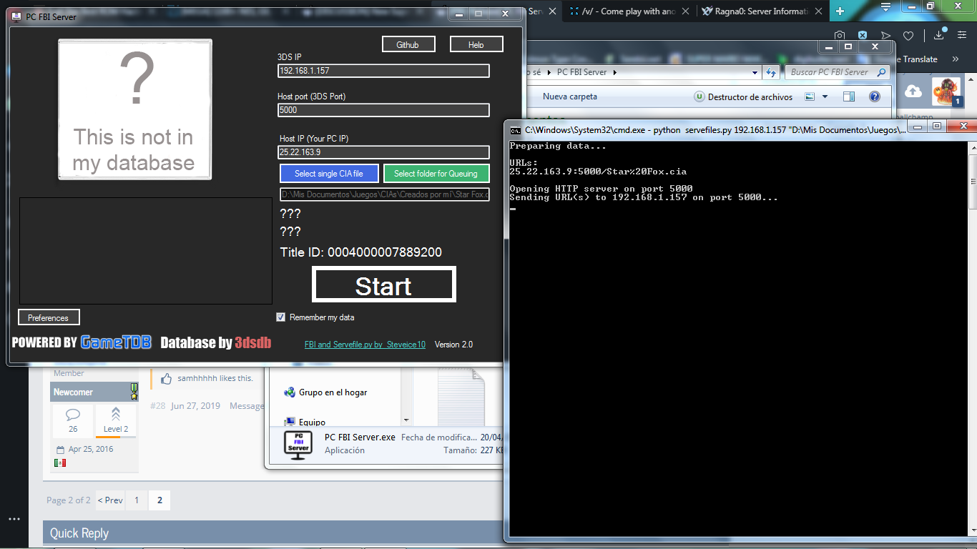This screenshot has height=549, width=977.
Task: Edit the 3DS IP field showing 192.168.1.157
Action: (x=383, y=71)
